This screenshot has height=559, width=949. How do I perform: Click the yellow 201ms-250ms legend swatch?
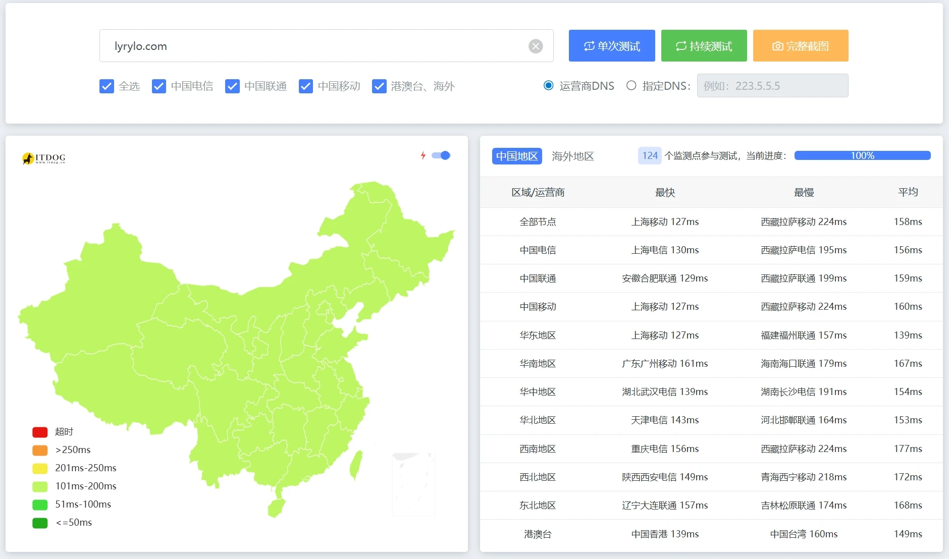point(40,468)
